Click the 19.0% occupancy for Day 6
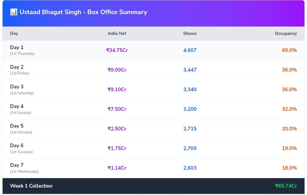 pos(289,148)
